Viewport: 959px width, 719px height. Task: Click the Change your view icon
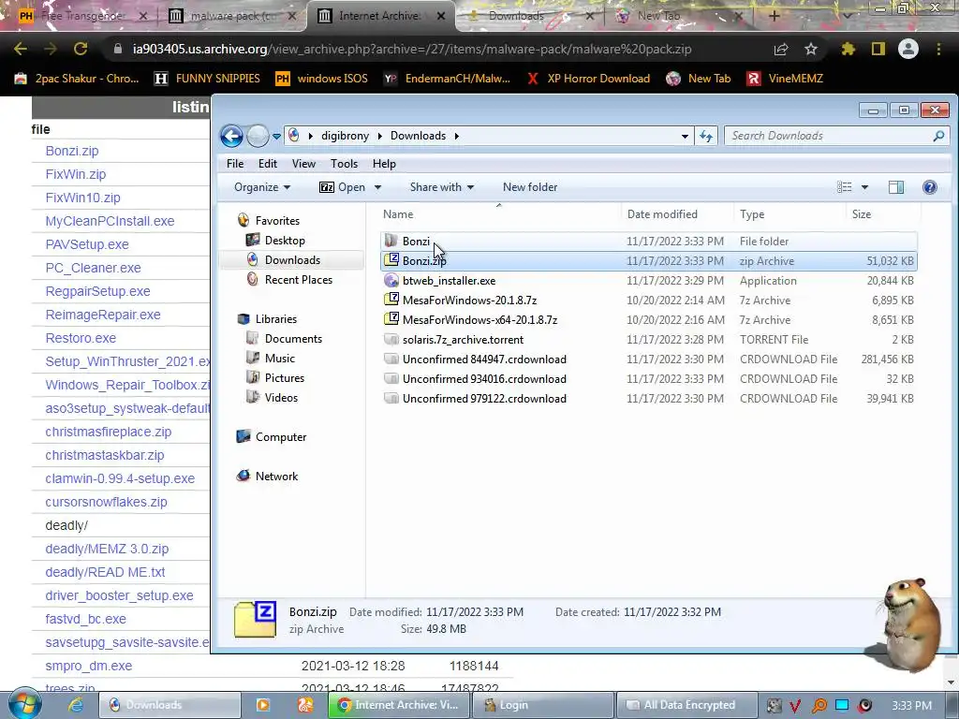(x=844, y=187)
